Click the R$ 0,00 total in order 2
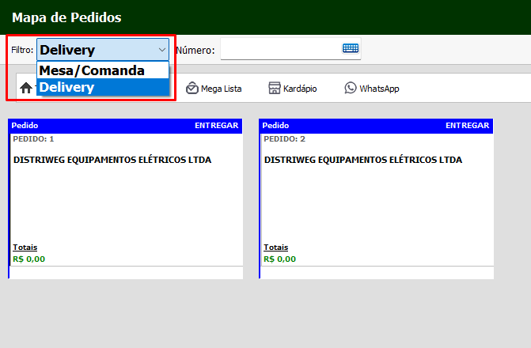Screen dimensions: 531x348 (x=279, y=259)
